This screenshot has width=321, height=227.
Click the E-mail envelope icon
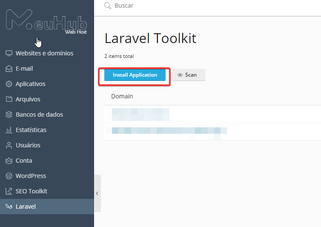(x=9, y=69)
